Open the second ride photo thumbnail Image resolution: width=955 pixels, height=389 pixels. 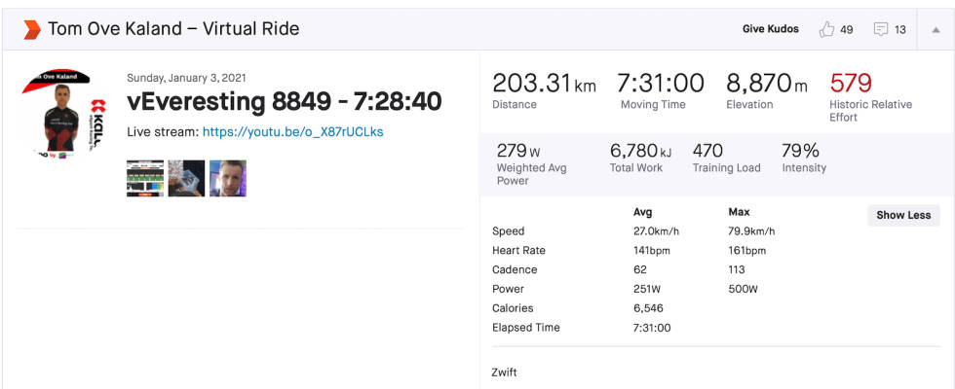click(186, 178)
